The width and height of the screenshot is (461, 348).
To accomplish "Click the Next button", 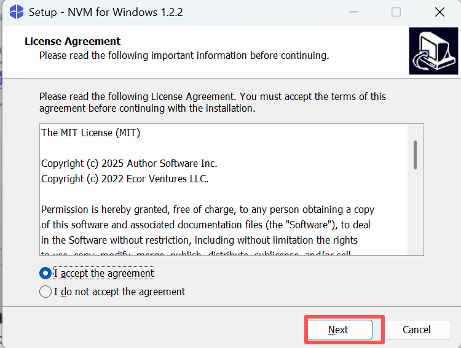I will 340,330.
